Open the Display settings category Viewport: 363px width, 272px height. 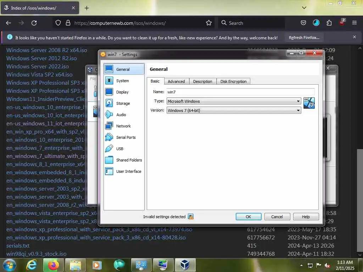pos(124,92)
